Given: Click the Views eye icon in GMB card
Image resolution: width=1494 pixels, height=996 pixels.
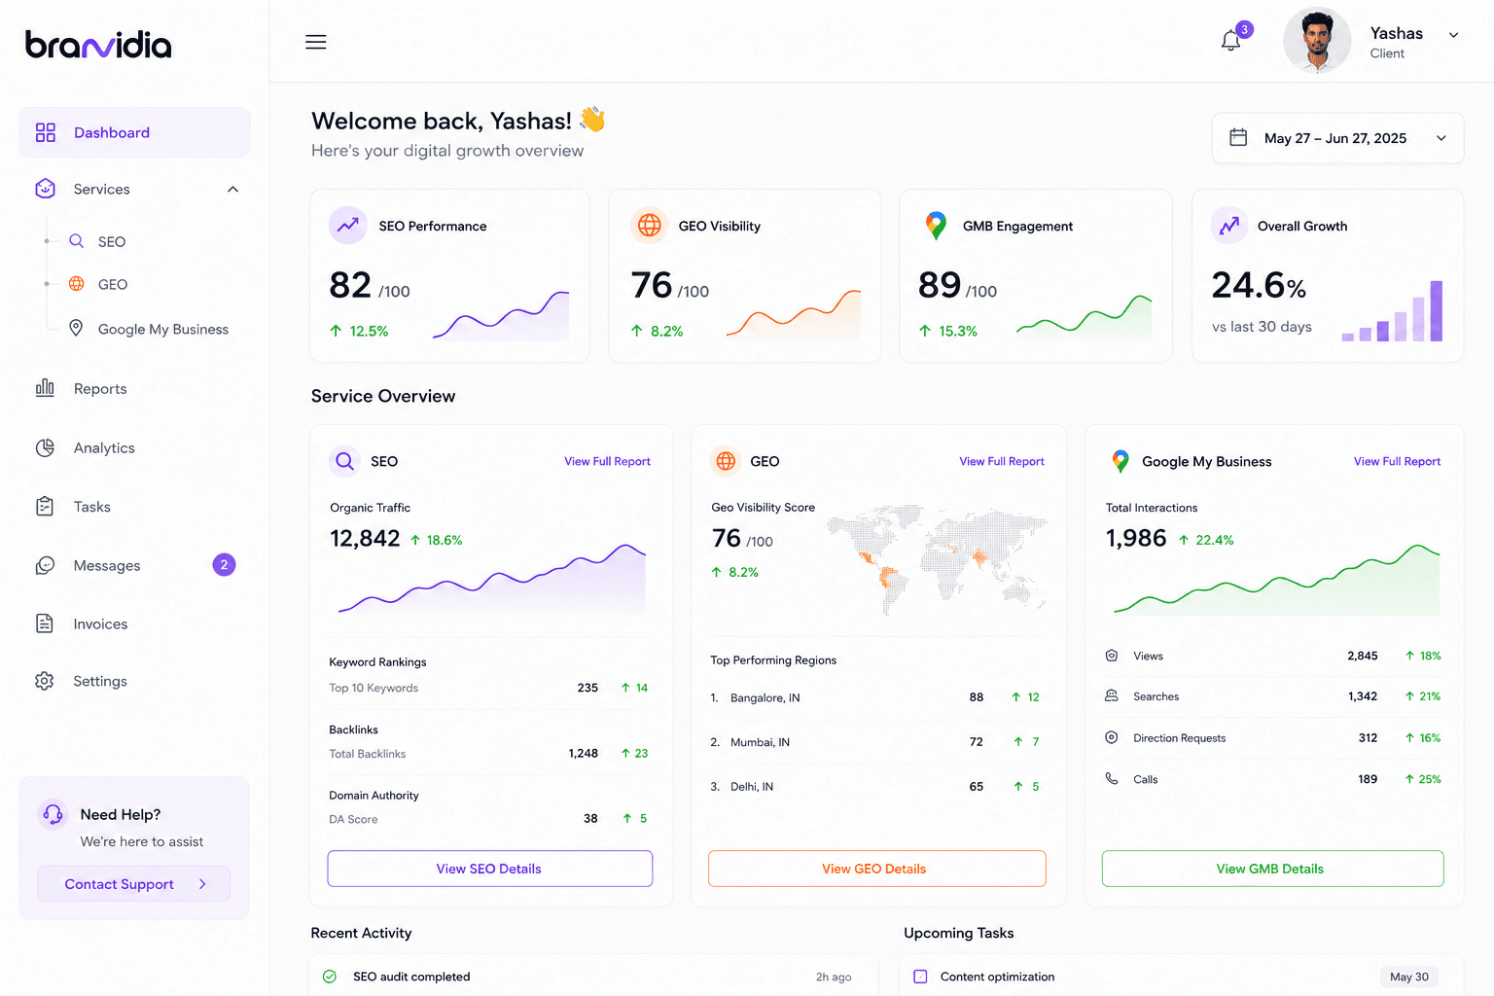Looking at the screenshot, I should [x=1112, y=656].
